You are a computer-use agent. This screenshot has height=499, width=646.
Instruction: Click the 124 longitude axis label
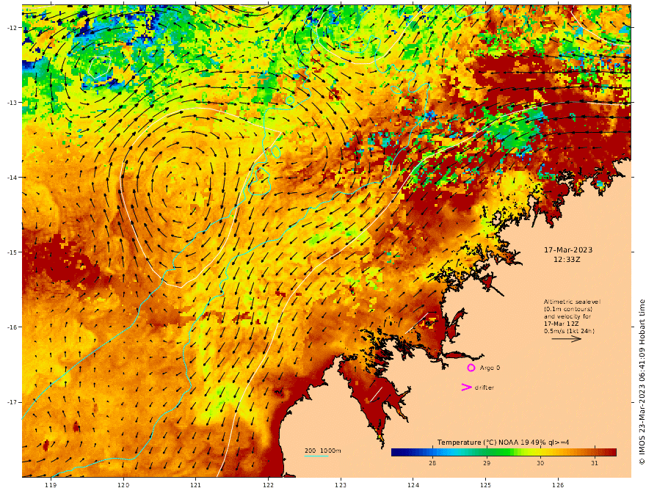[413, 485]
